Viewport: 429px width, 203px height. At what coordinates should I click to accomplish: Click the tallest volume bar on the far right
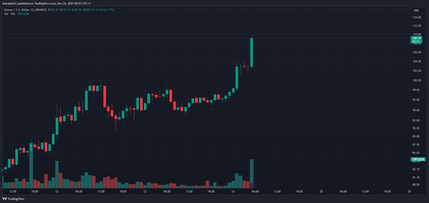[252, 171]
